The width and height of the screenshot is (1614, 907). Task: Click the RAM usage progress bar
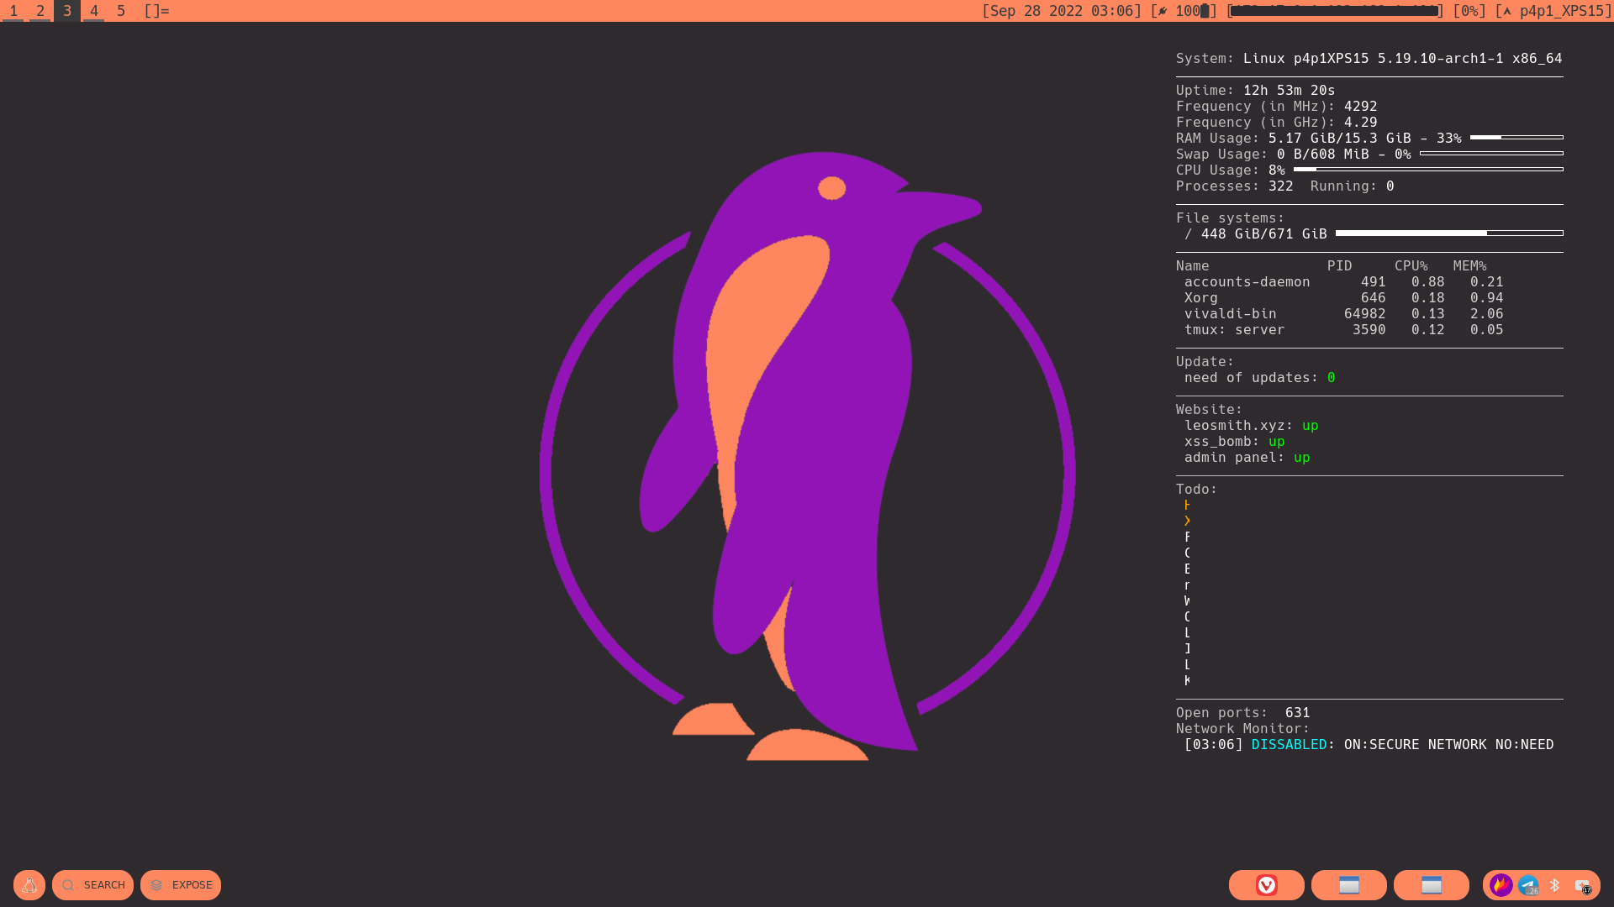(1516, 138)
